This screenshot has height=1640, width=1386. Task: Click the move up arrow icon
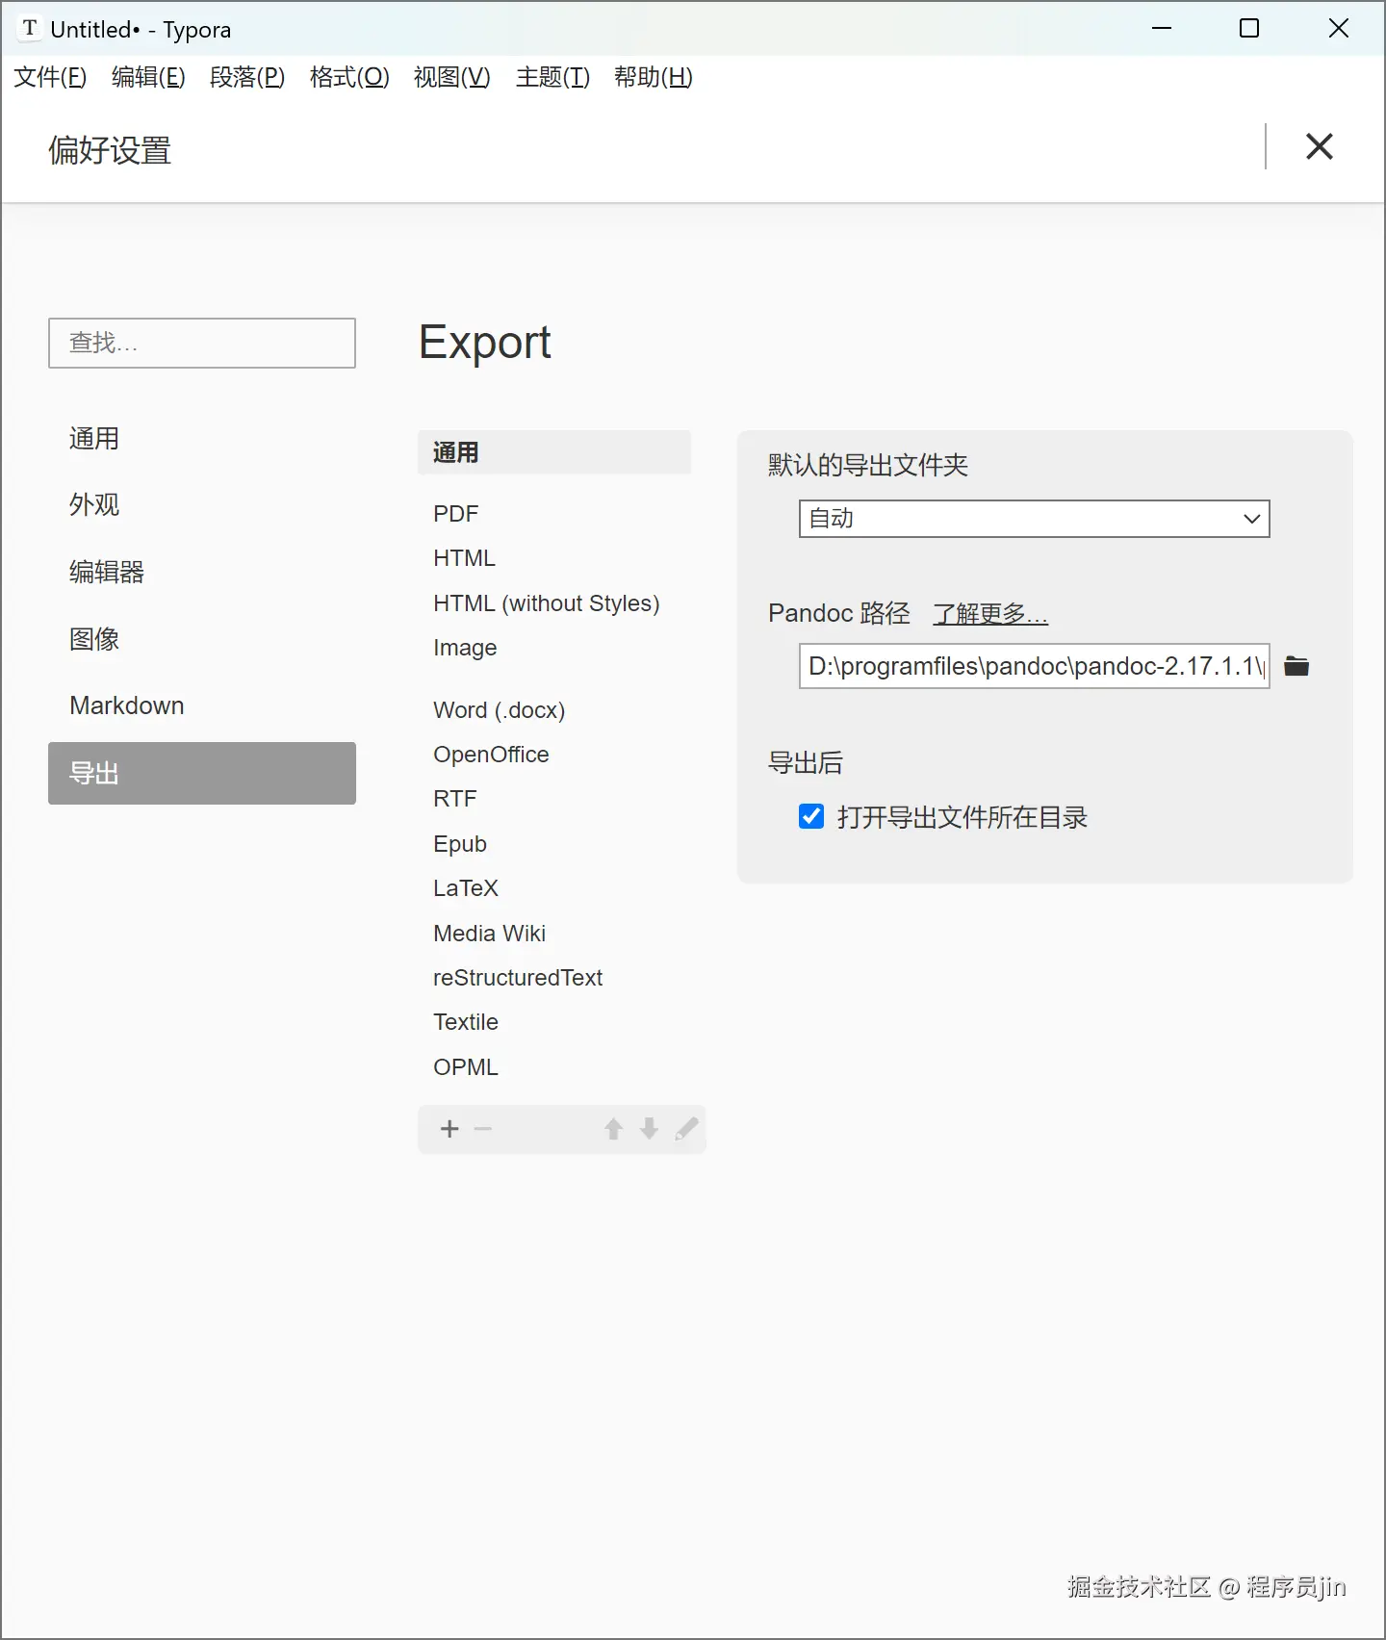613,1129
